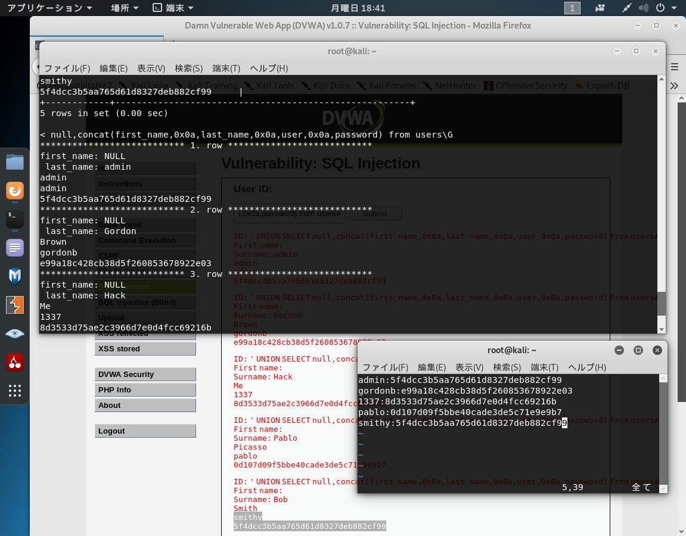Show all applications grid

click(15, 391)
